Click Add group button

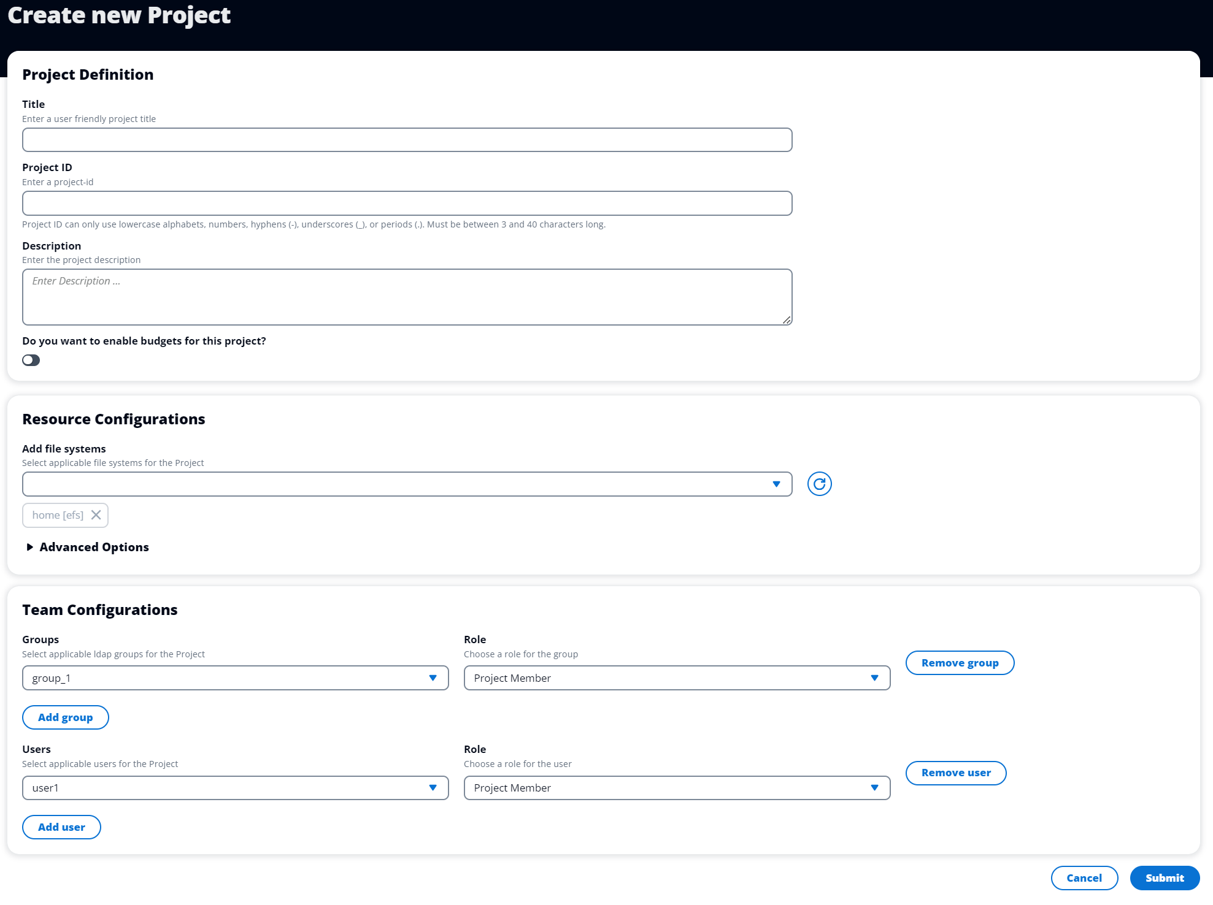point(64,717)
